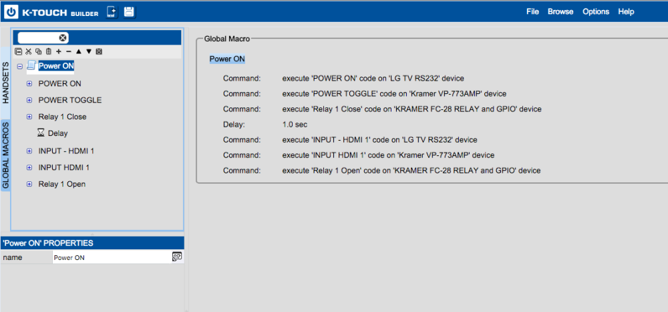Image resolution: width=668 pixels, height=312 pixels.
Task: Select the INPUT - HDMI 1 tree item
Action: pyautogui.click(x=66, y=151)
